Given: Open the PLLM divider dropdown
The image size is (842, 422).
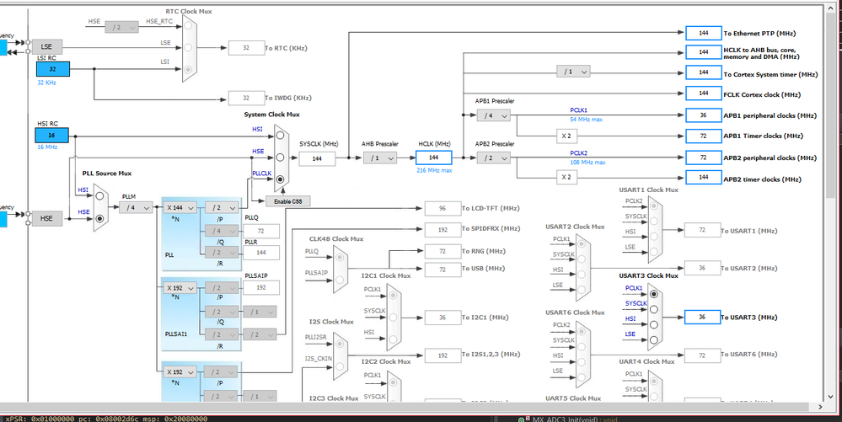Looking at the screenshot, I should point(136,207).
